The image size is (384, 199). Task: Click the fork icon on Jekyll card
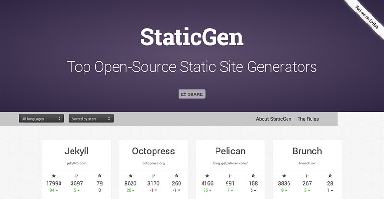click(x=77, y=176)
